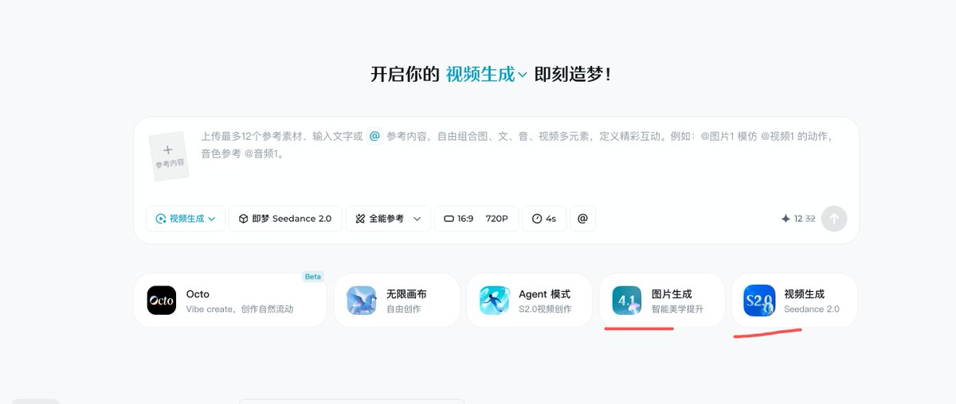Click the 4.1 图片生成 icon
This screenshot has height=404, width=956.
[627, 301]
